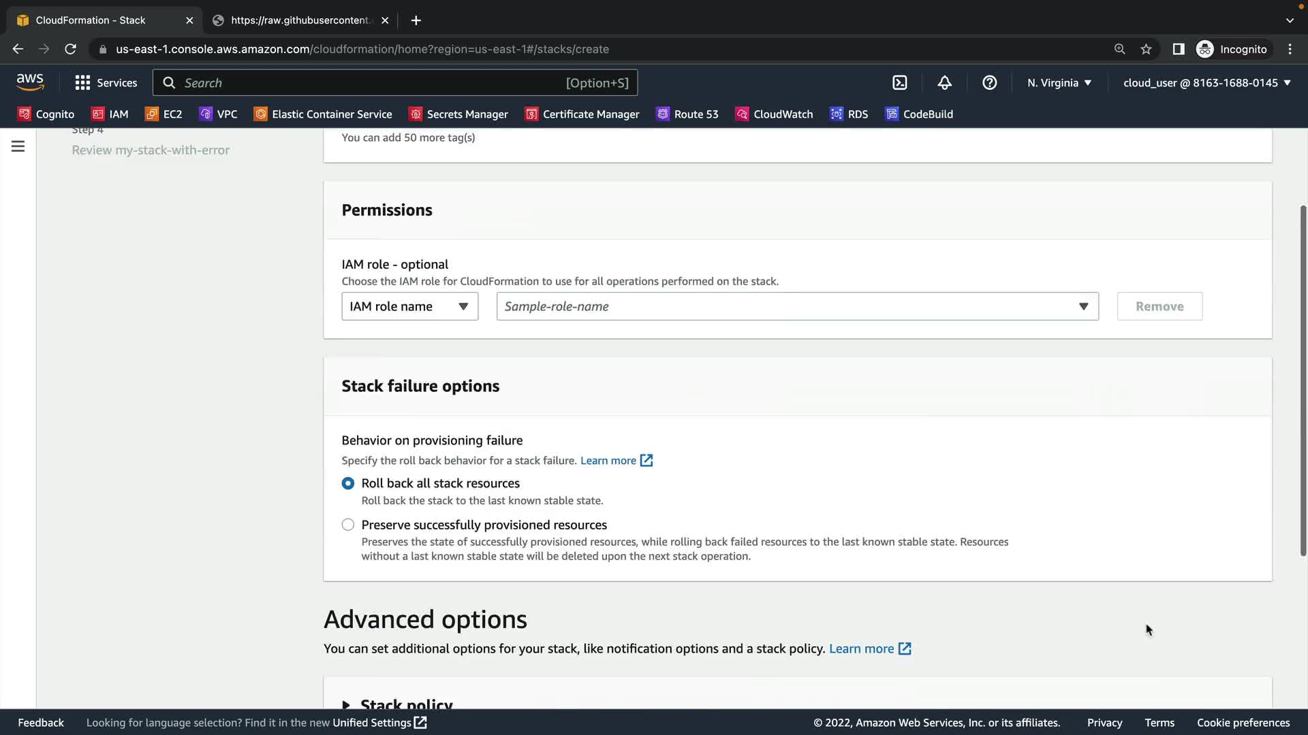Select Roll back all stack resources

pyautogui.click(x=348, y=483)
